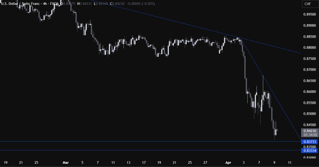Select the 0.83733 horizontal line price label
This screenshot has height=167, width=319.
point(308,142)
